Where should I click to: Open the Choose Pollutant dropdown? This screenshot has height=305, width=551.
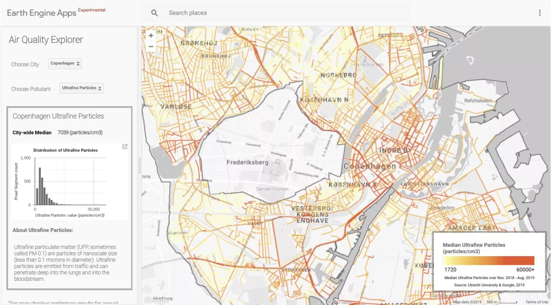(81, 88)
